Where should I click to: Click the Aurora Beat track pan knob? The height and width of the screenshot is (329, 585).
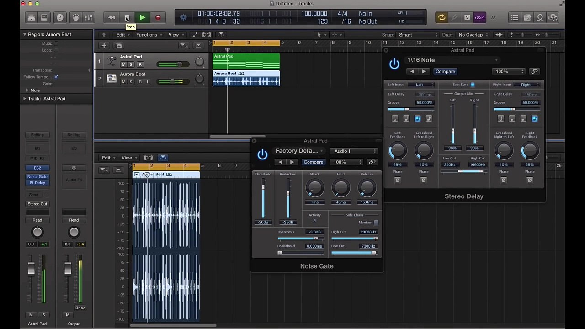coord(199,79)
